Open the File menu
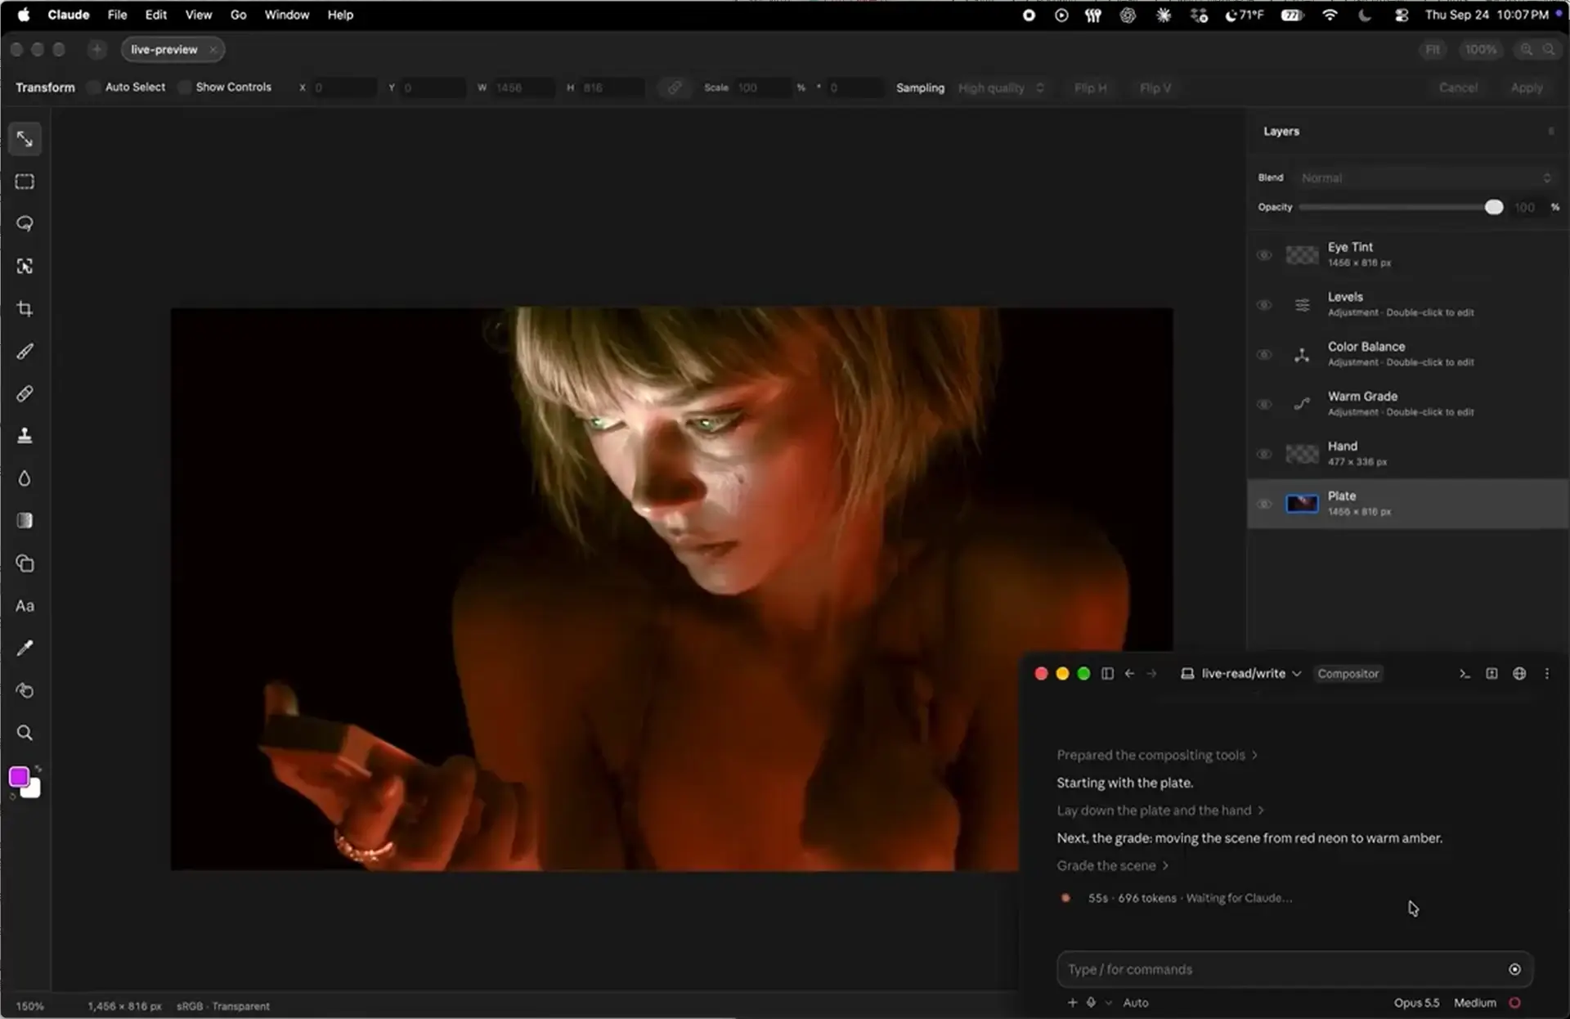This screenshot has height=1019, width=1570. [117, 15]
